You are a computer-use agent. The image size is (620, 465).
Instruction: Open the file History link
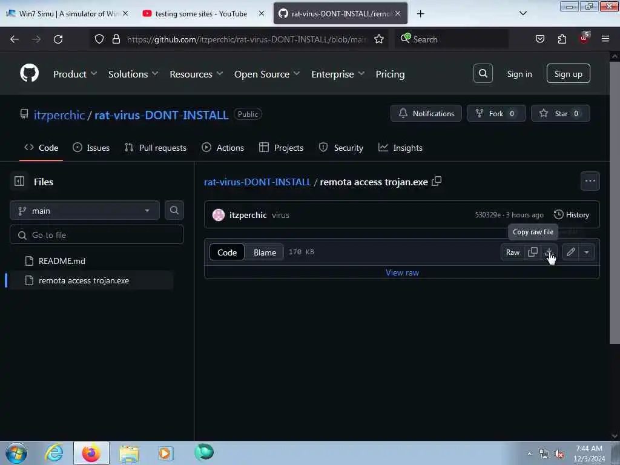click(572, 215)
